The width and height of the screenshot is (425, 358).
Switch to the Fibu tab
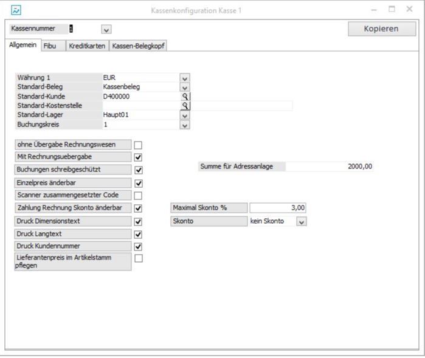tap(50, 46)
